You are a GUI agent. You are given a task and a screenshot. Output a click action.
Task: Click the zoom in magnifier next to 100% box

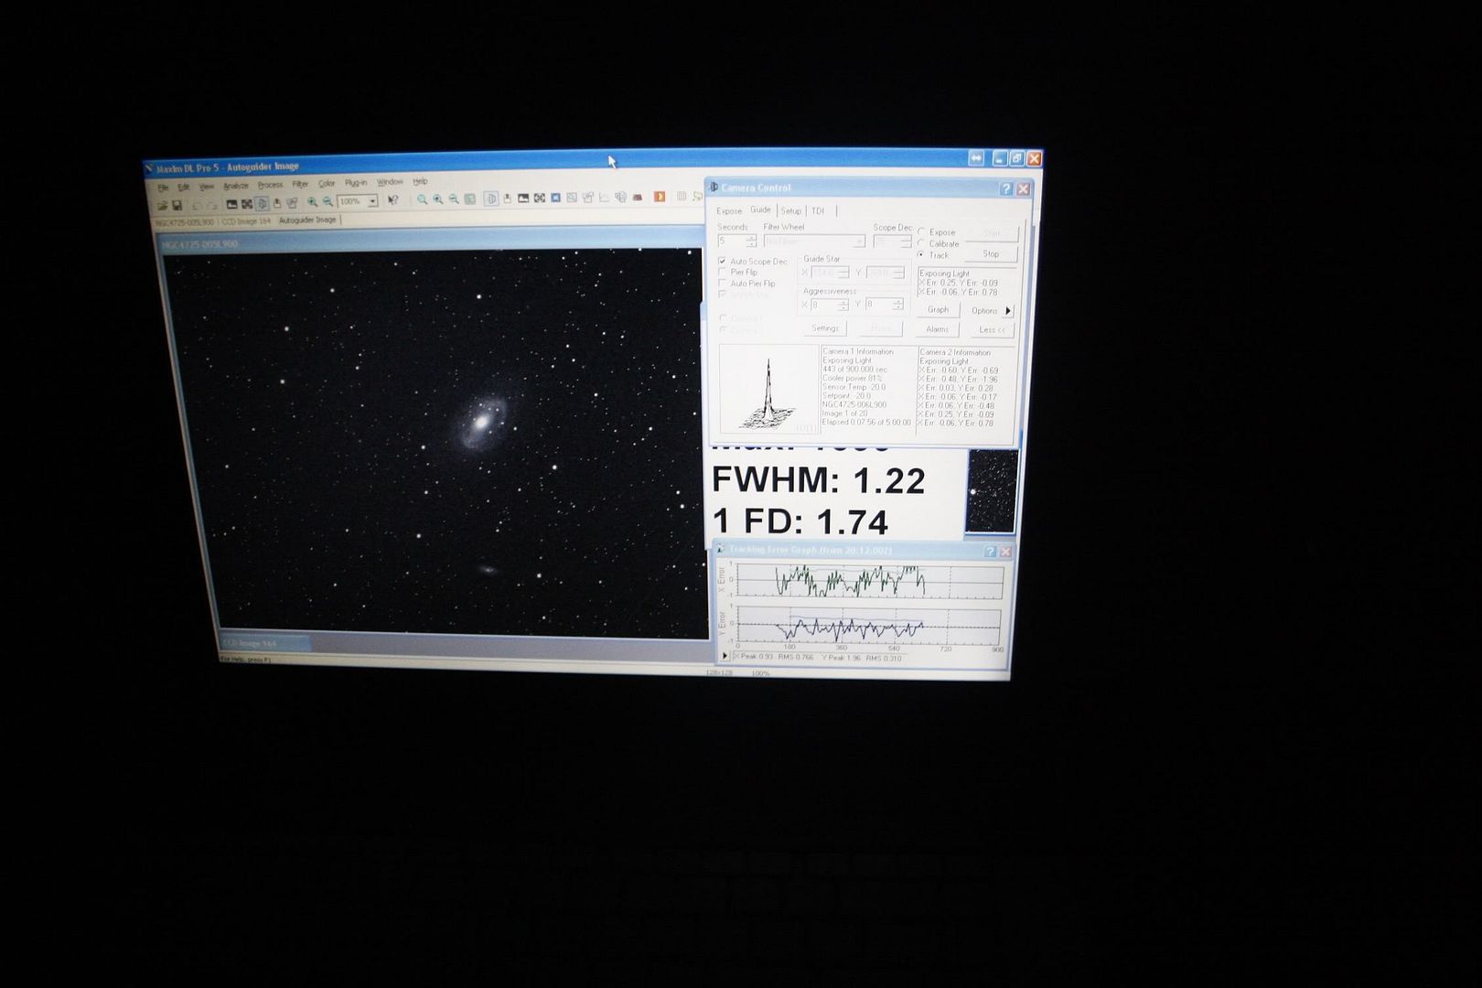coord(312,202)
